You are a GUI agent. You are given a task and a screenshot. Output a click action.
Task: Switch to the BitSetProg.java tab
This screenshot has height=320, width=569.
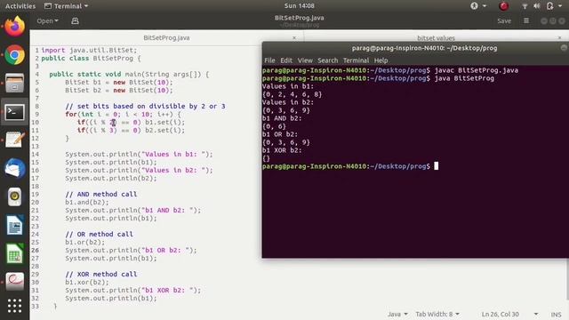coord(166,37)
